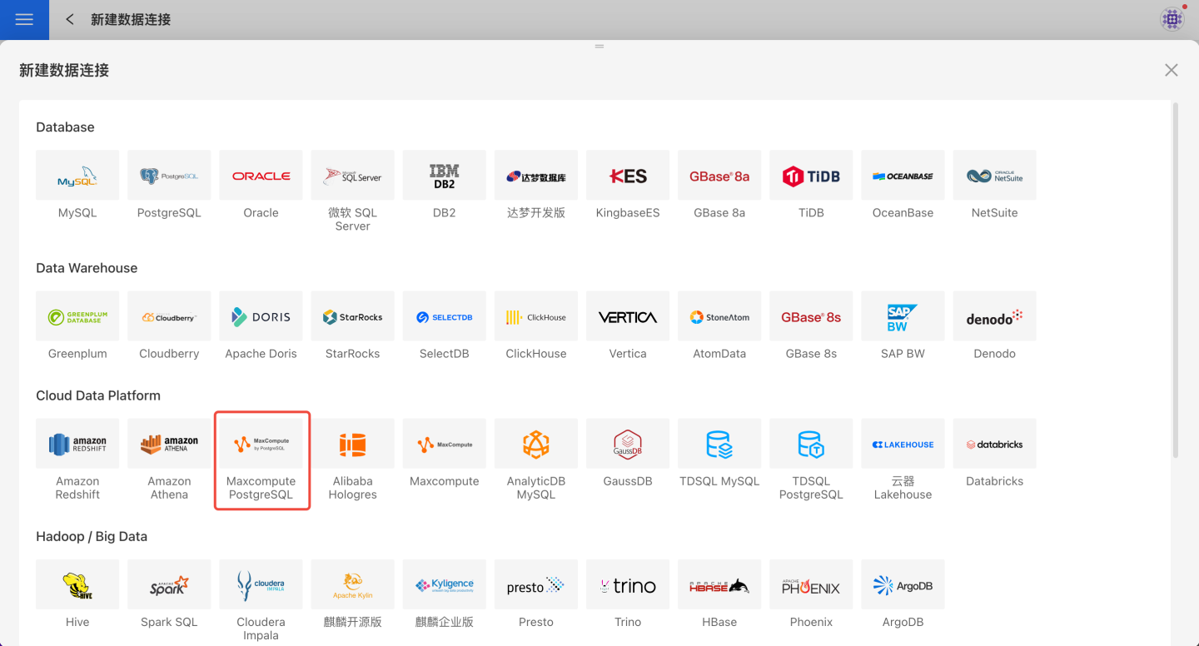Close the new data connection dialog
This screenshot has height=646, width=1199.
[x=1171, y=70]
